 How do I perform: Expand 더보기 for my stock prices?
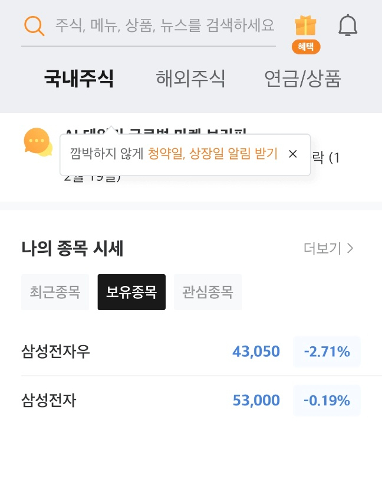click(x=328, y=249)
